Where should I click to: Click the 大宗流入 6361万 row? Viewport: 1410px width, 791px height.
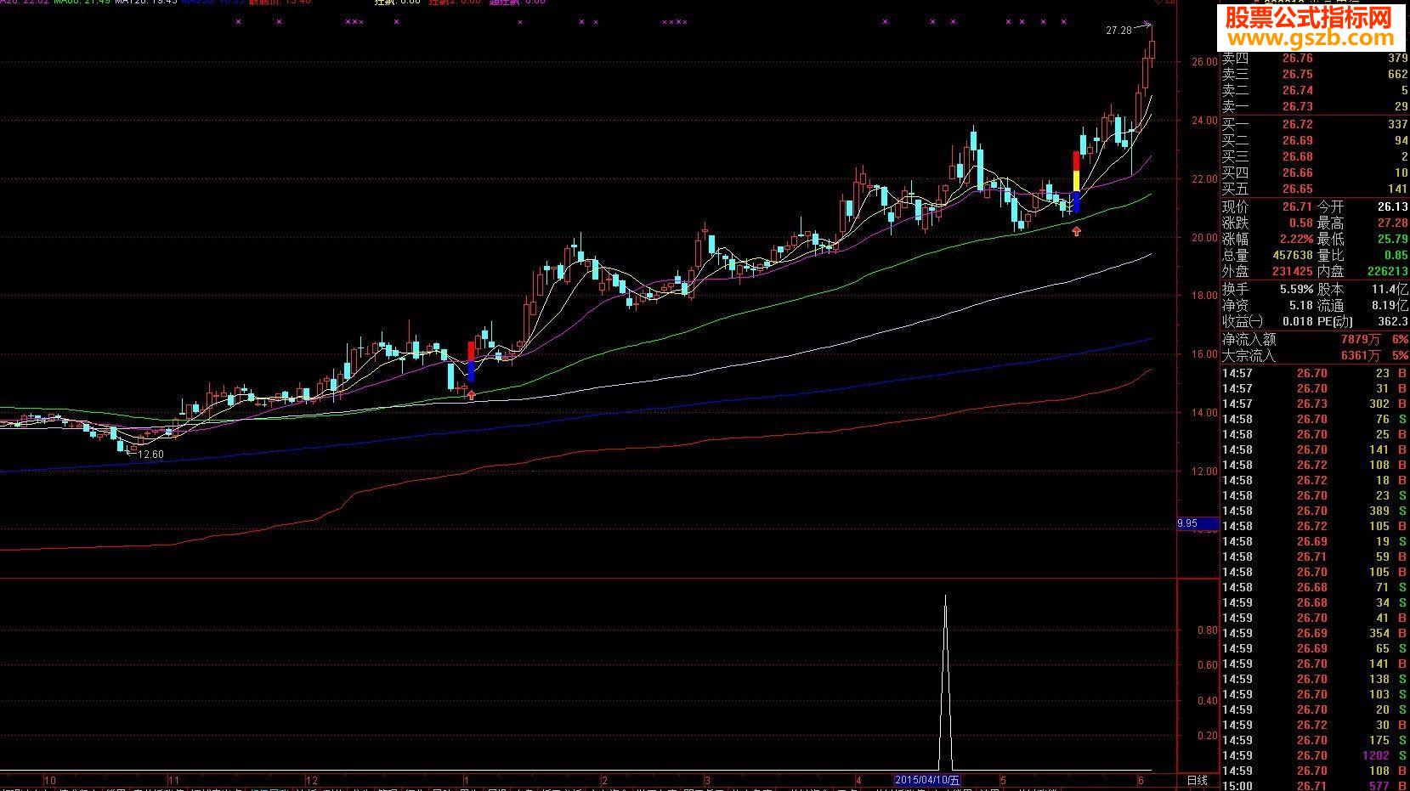pyautogui.click(x=1315, y=356)
